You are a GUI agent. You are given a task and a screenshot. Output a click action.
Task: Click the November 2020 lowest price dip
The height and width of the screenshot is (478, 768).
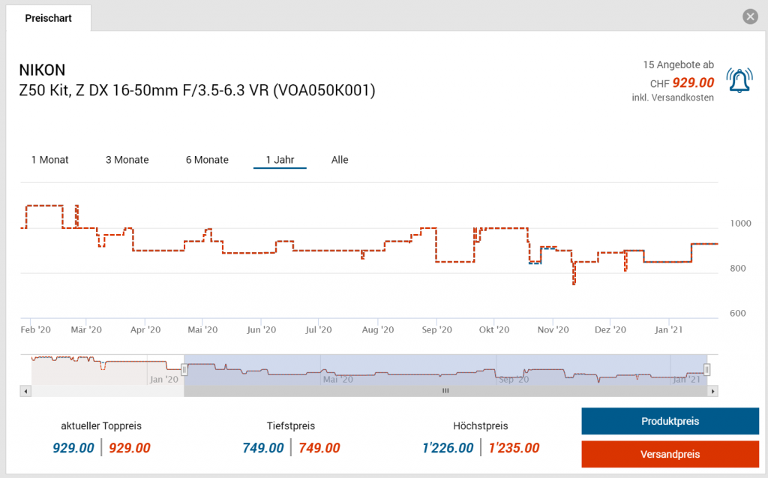click(x=574, y=283)
